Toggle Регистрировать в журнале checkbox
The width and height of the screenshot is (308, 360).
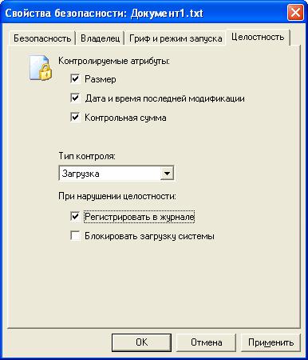75,217
